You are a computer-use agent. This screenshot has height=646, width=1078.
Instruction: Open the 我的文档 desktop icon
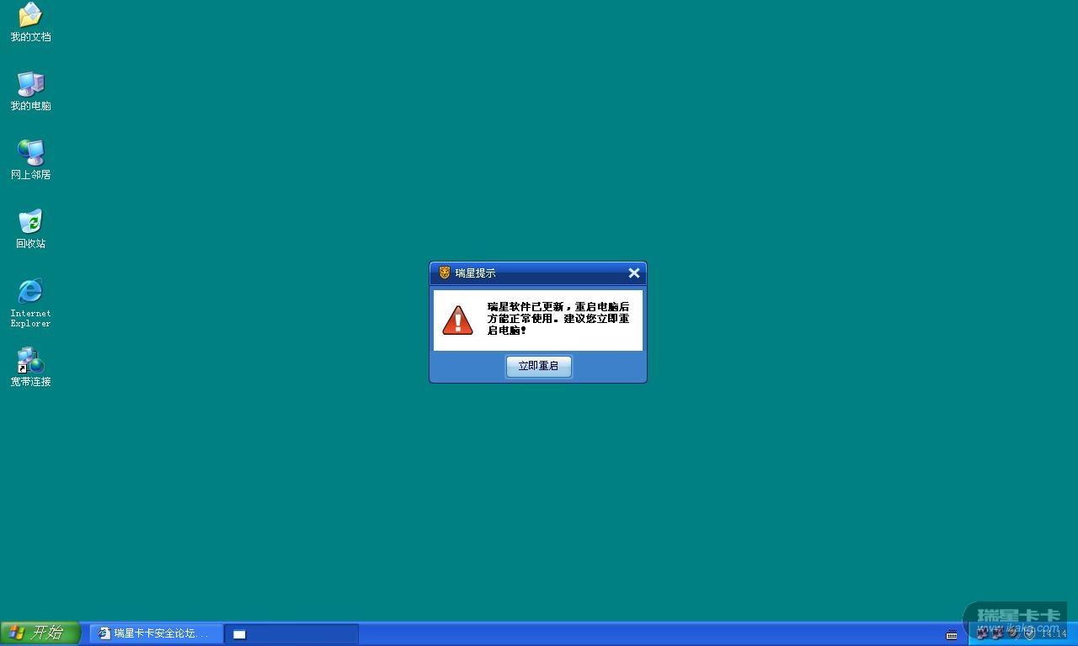[x=30, y=22]
